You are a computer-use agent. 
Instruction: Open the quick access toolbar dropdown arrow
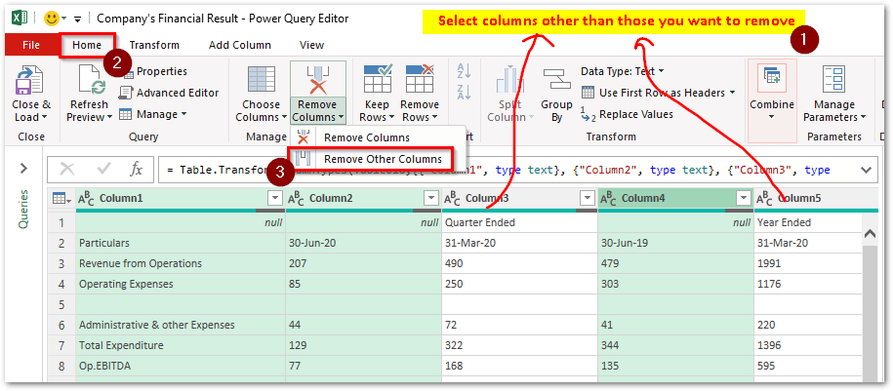click(x=77, y=19)
